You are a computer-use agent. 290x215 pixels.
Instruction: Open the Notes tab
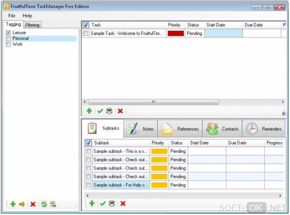tap(140, 129)
